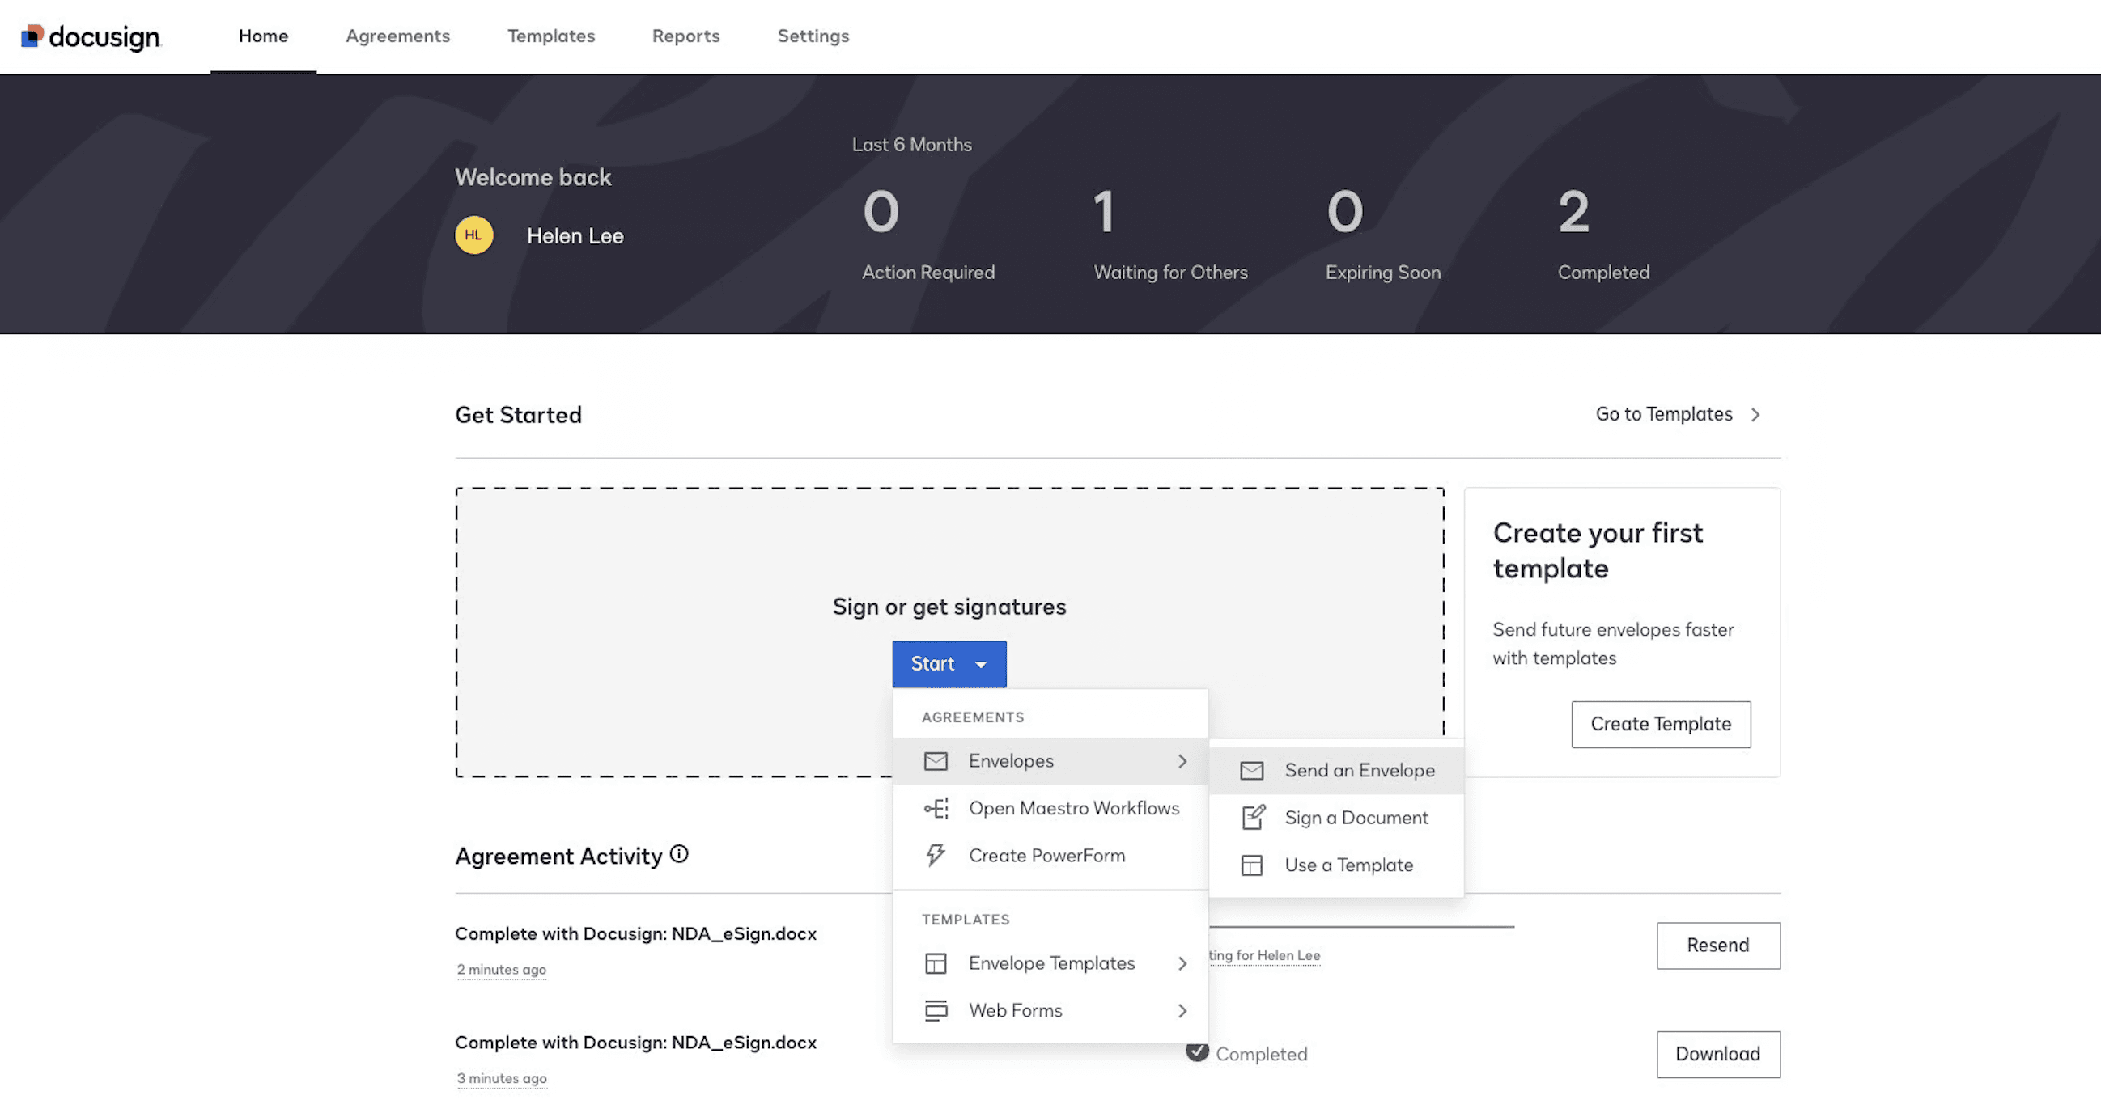Click the Web Forms menu icon
Viewport: 2101px width, 1100px height.
pos(936,1010)
